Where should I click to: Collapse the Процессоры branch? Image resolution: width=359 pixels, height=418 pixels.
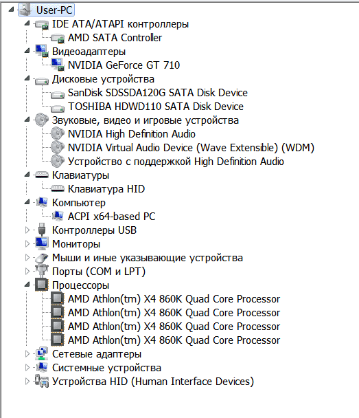[27, 285]
